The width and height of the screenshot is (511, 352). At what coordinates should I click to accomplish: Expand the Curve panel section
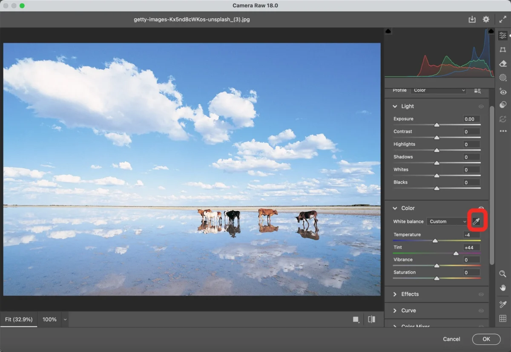[408, 311]
